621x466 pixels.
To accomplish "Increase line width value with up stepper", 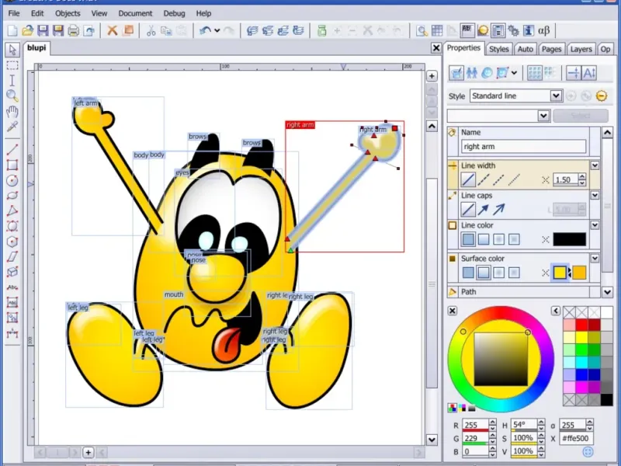I will [x=581, y=176].
